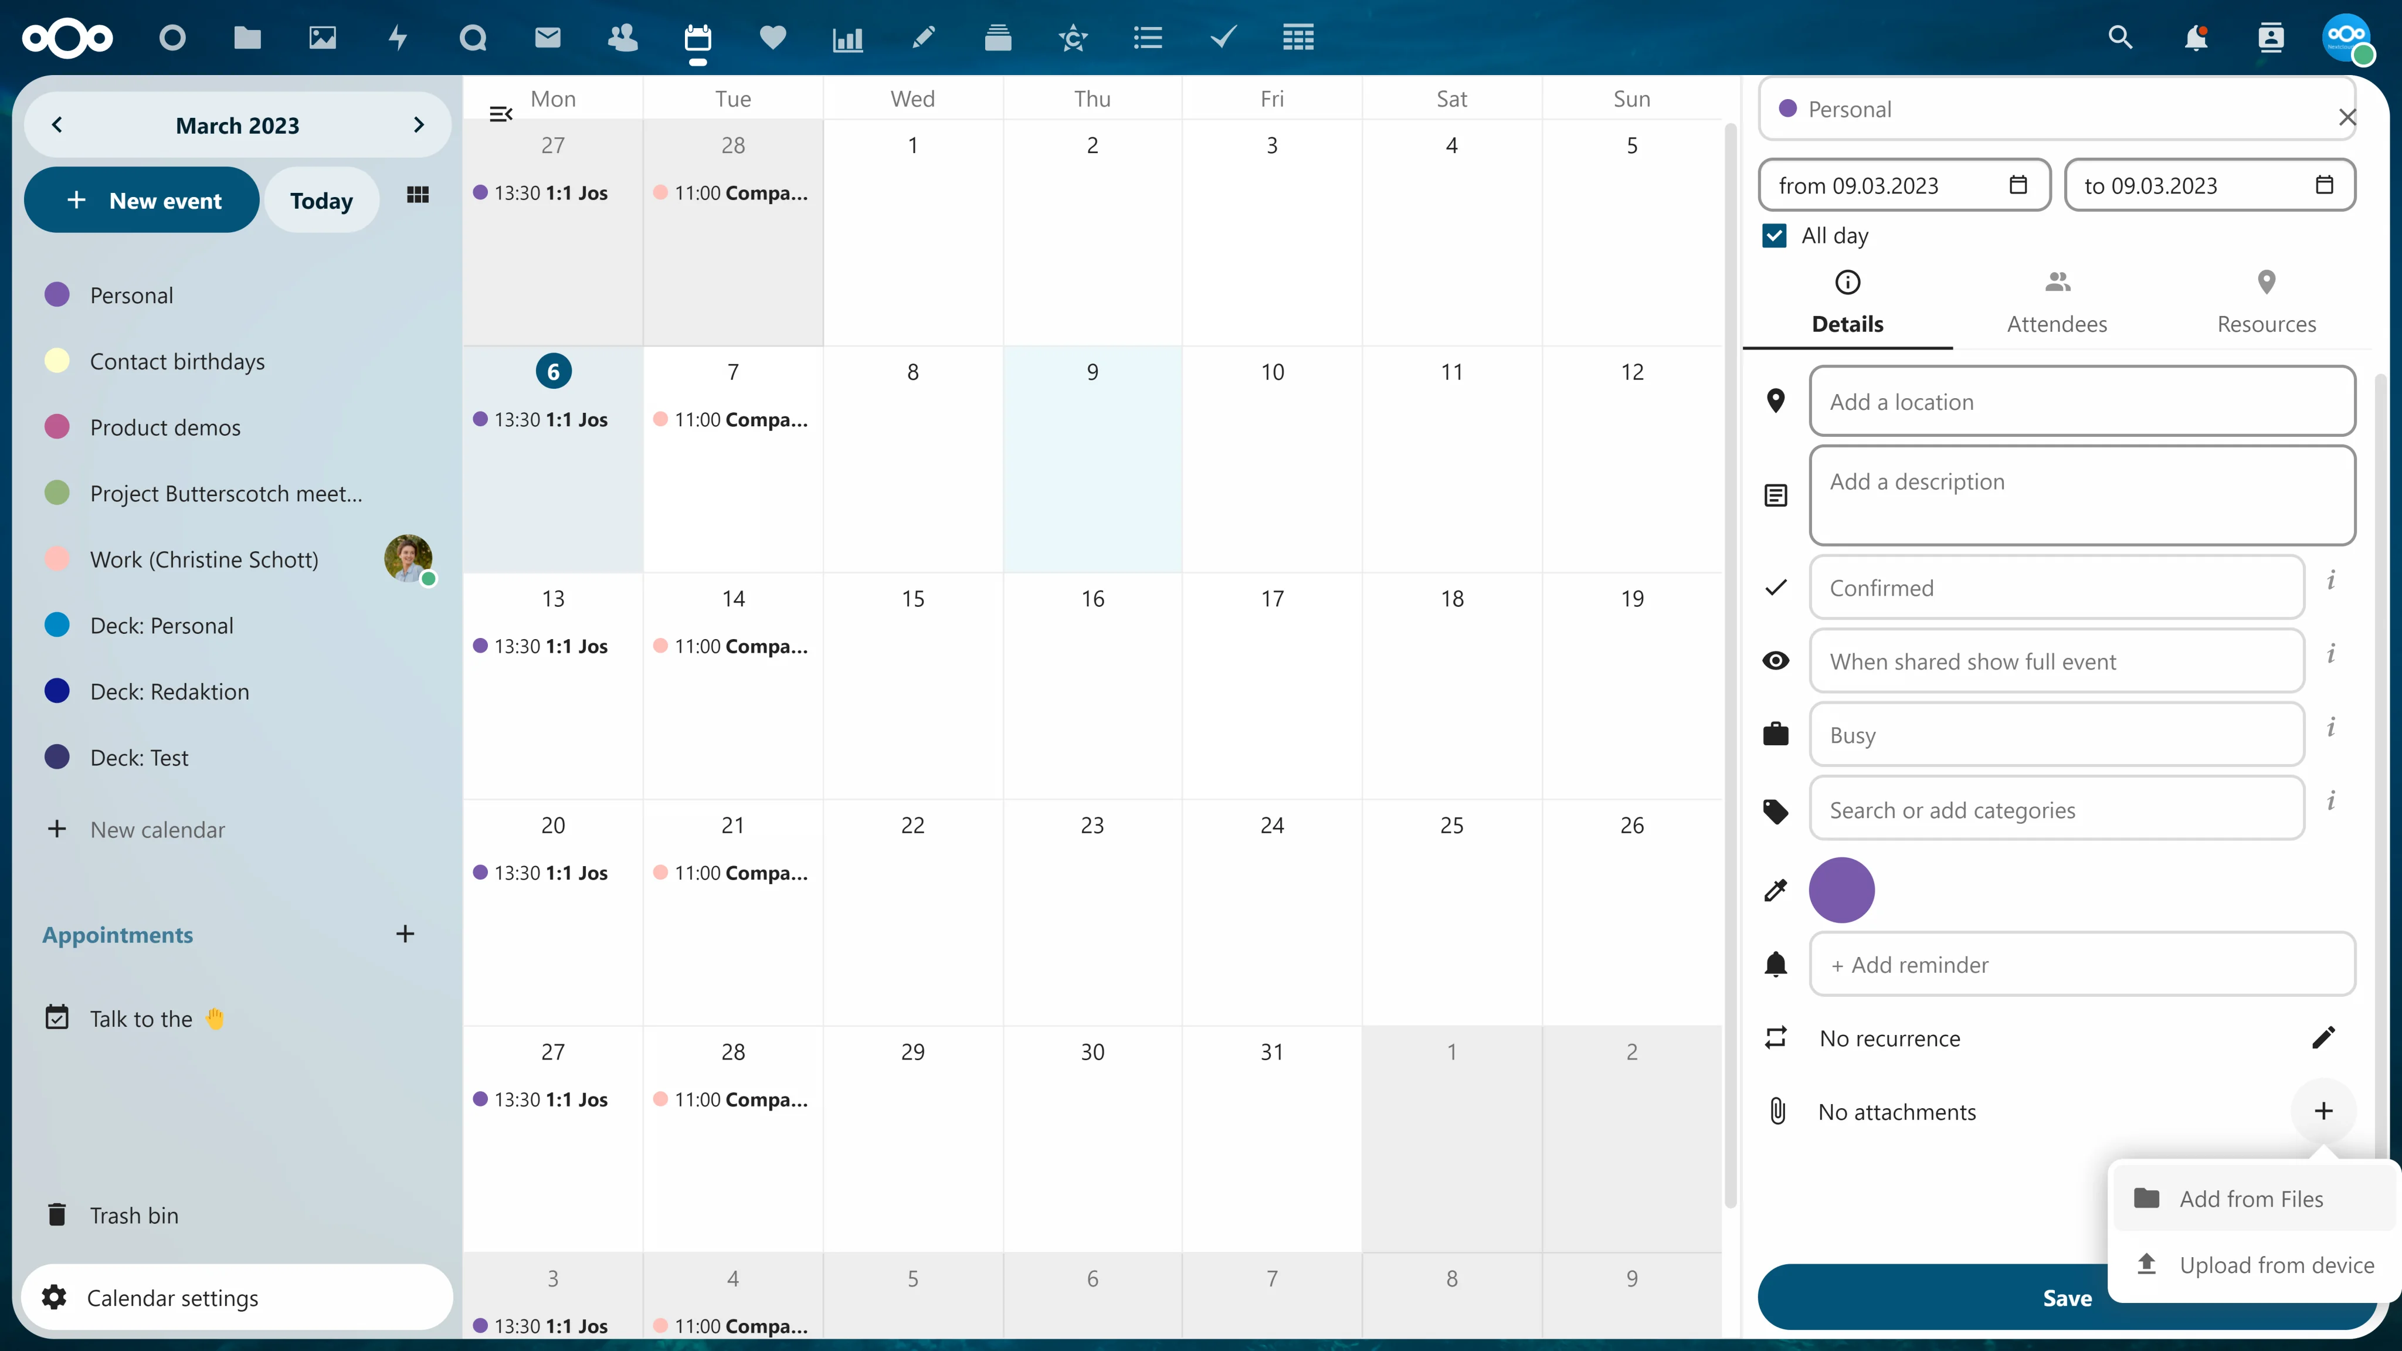This screenshot has height=1351, width=2402.
Task: Click the search magnifier icon
Action: (x=2121, y=38)
